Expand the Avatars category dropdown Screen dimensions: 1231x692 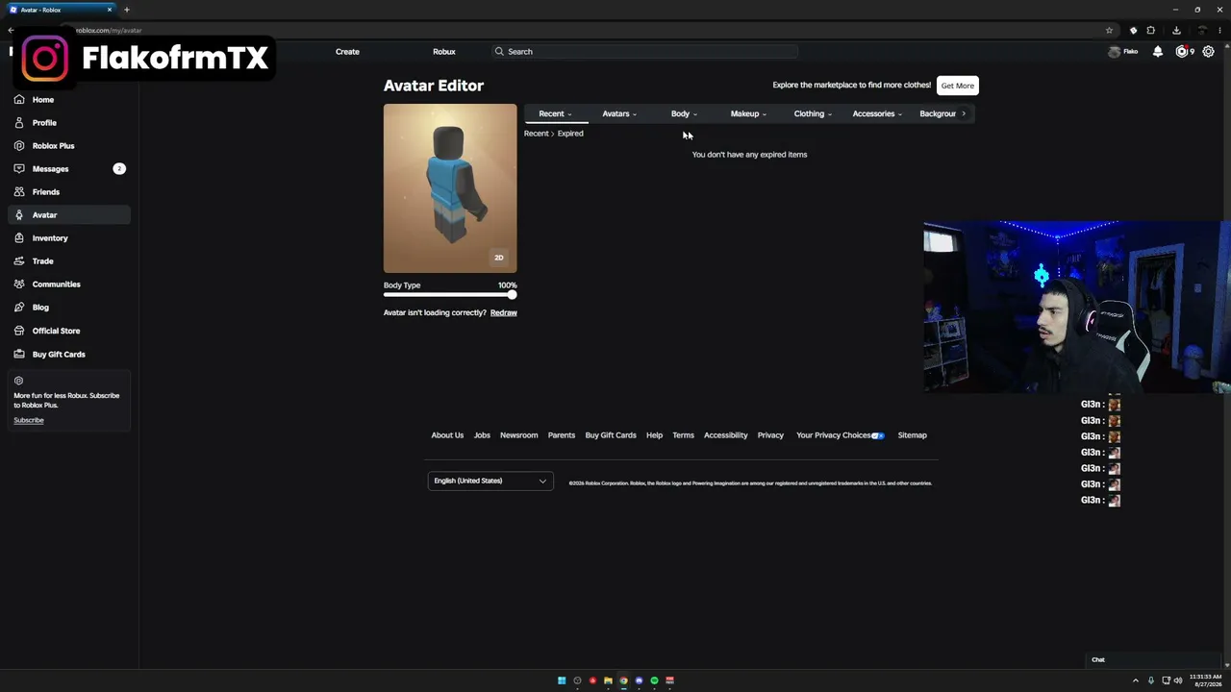point(619,113)
